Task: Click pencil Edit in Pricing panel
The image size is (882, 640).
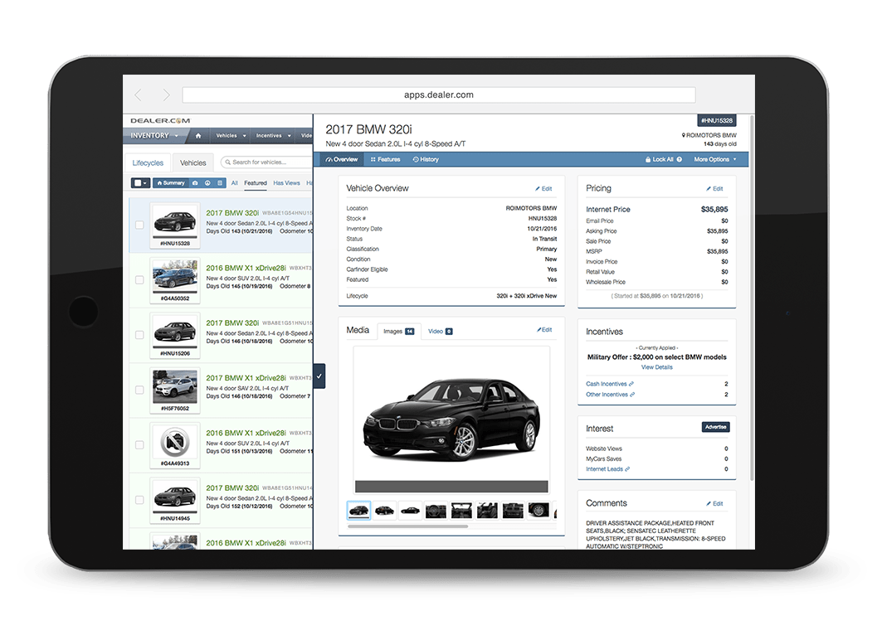Action: click(x=715, y=189)
